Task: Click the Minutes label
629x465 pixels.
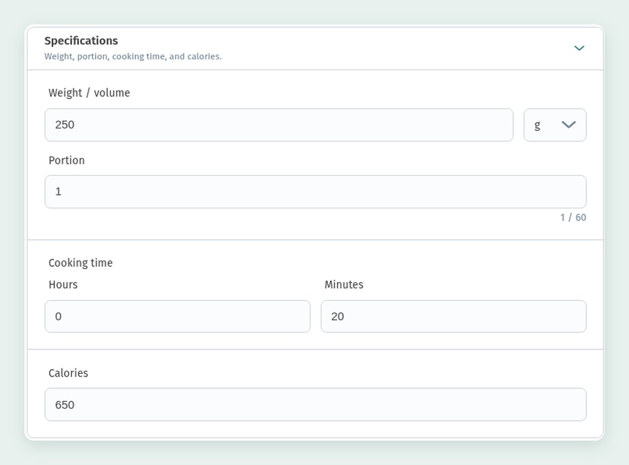Action: (344, 285)
